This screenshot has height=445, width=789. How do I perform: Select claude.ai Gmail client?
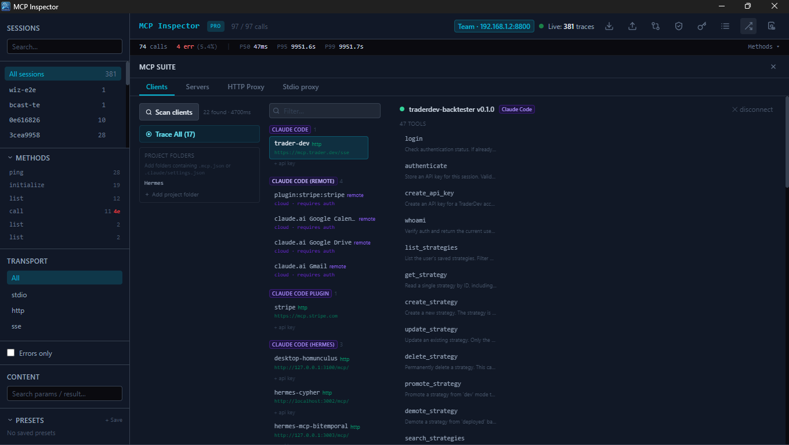319,270
